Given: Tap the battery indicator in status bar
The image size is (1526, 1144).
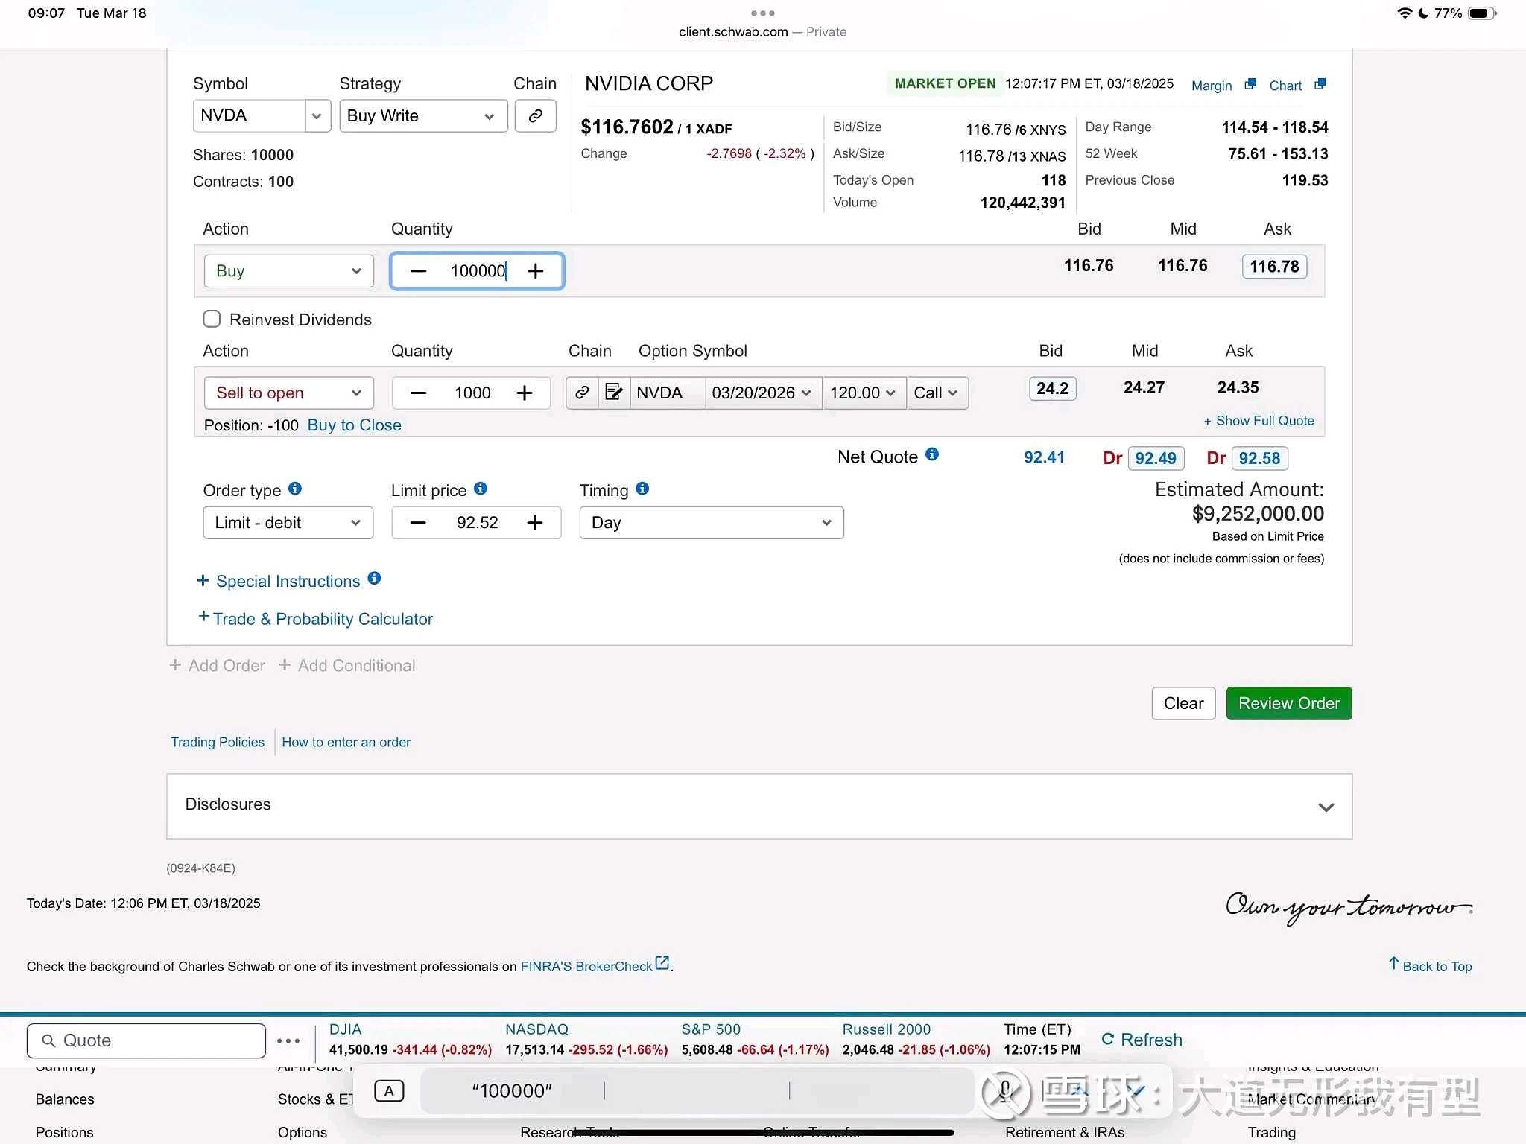Looking at the screenshot, I should pos(1481,13).
